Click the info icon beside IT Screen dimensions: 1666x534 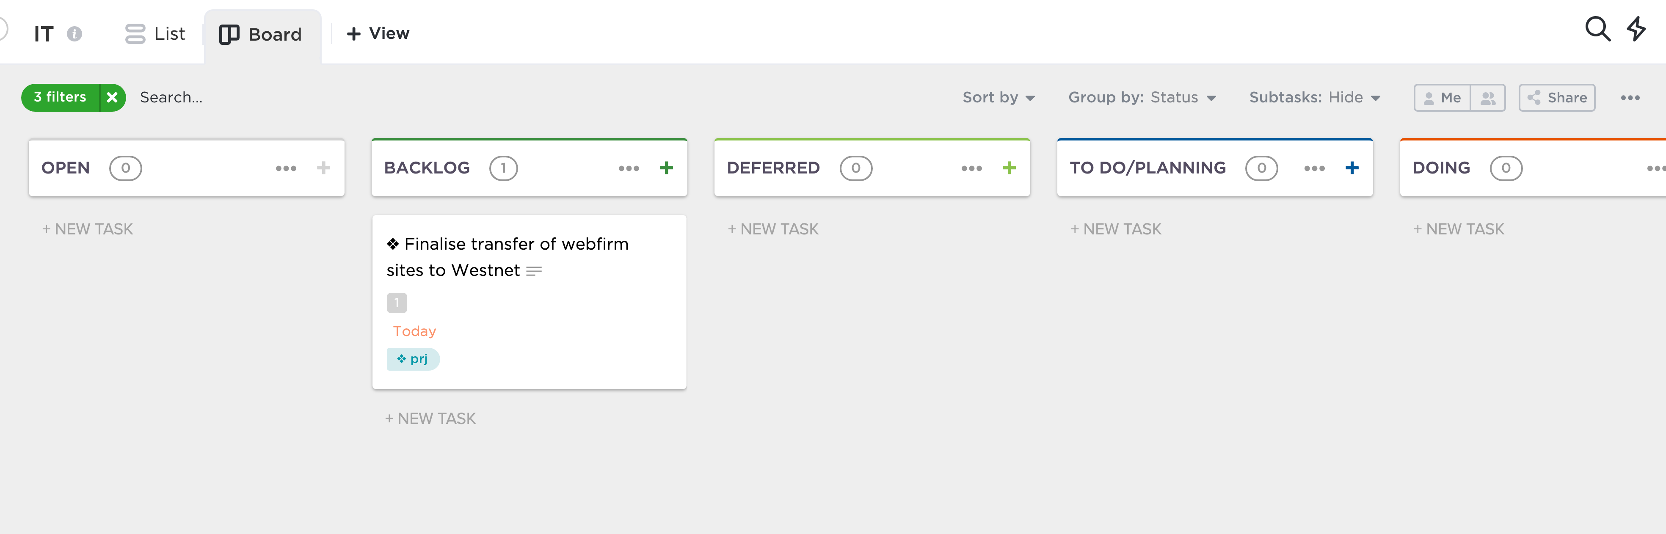pyautogui.click(x=74, y=33)
